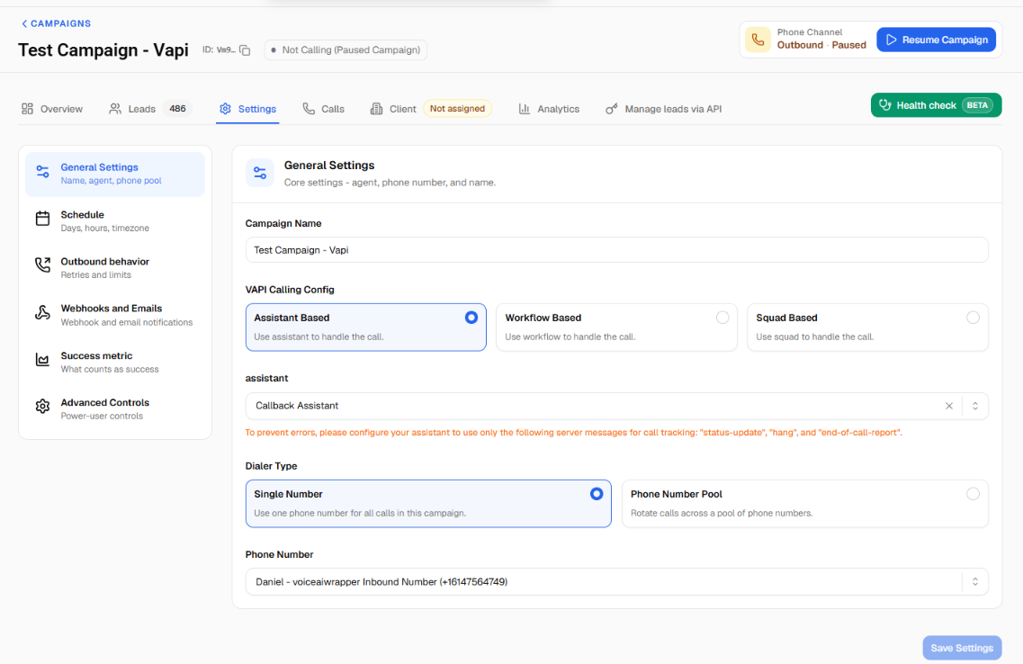Viewport: 1023px width, 664px height.
Task: Open the Analytics tab
Action: tap(549, 109)
